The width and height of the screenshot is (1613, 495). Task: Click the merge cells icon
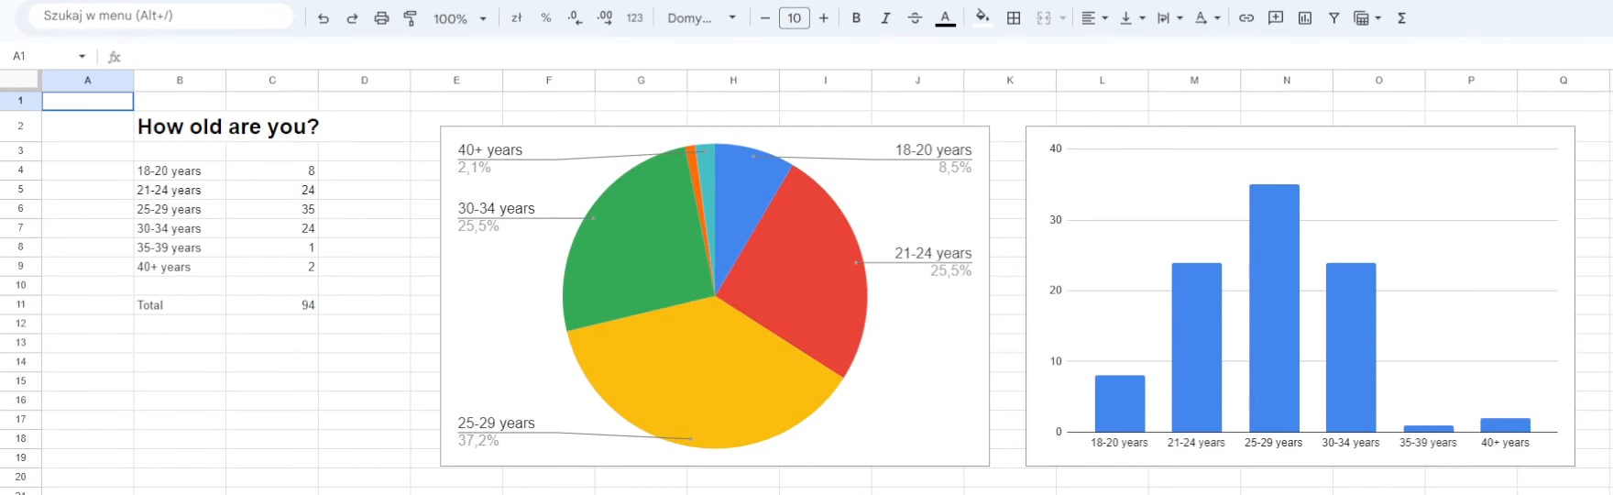[1043, 18]
